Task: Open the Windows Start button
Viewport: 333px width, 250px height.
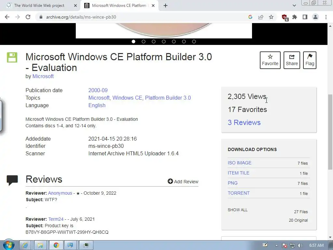Action: [x=8, y=245]
